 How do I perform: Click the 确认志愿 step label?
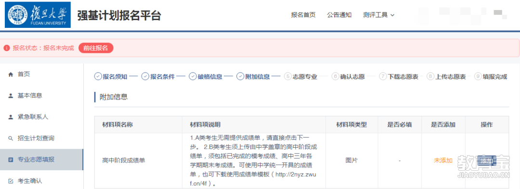[x=352, y=77]
